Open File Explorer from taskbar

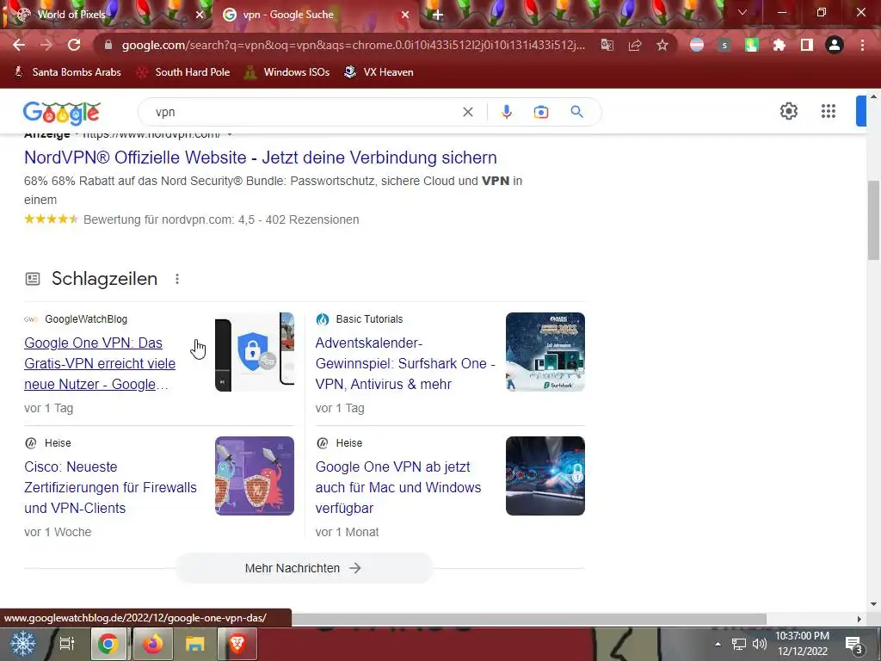pyautogui.click(x=195, y=644)
